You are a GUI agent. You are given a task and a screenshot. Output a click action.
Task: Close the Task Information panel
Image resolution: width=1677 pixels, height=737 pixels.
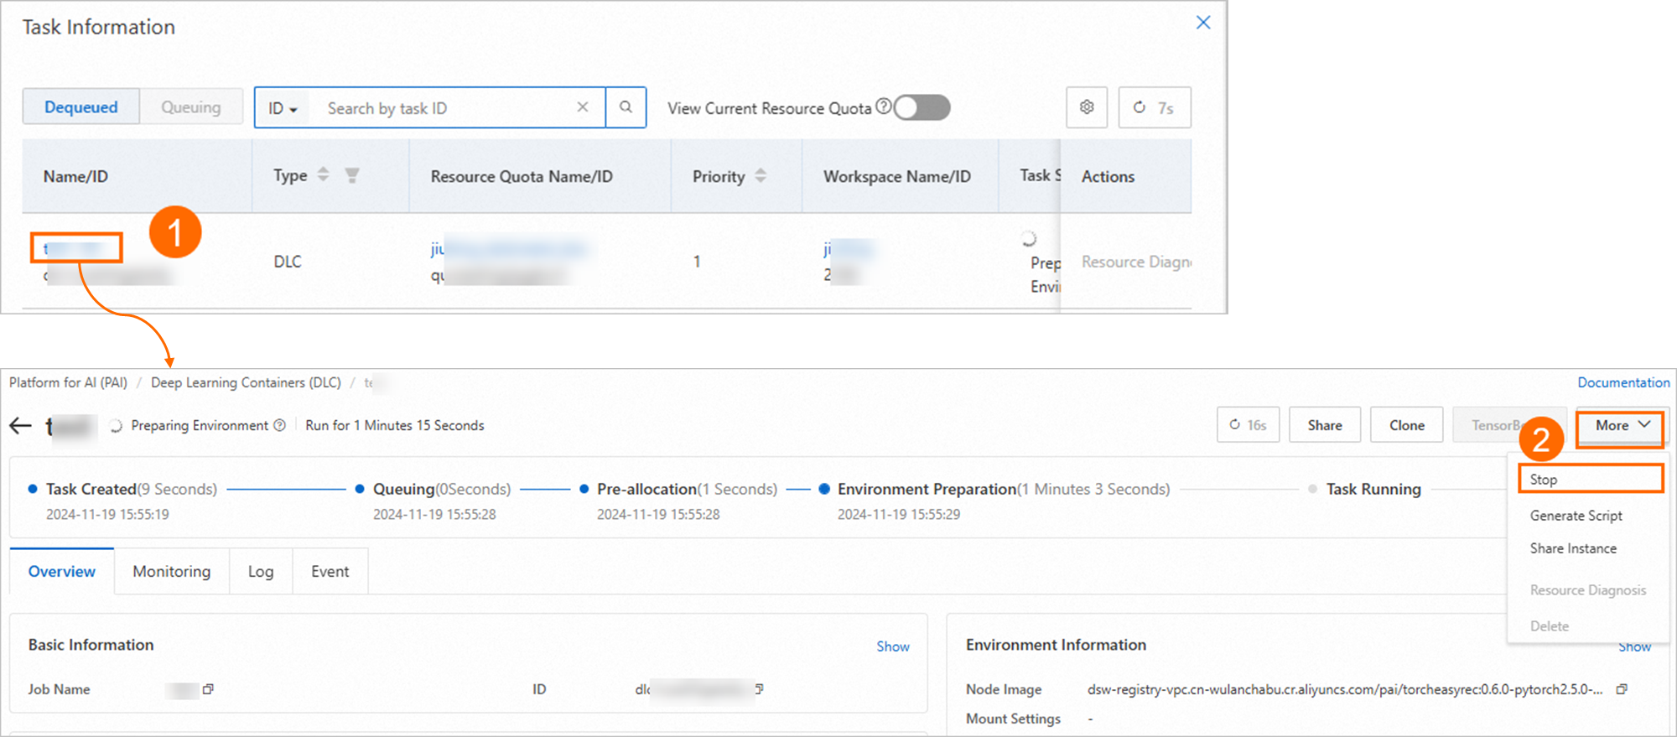[x=1203, y=23]
